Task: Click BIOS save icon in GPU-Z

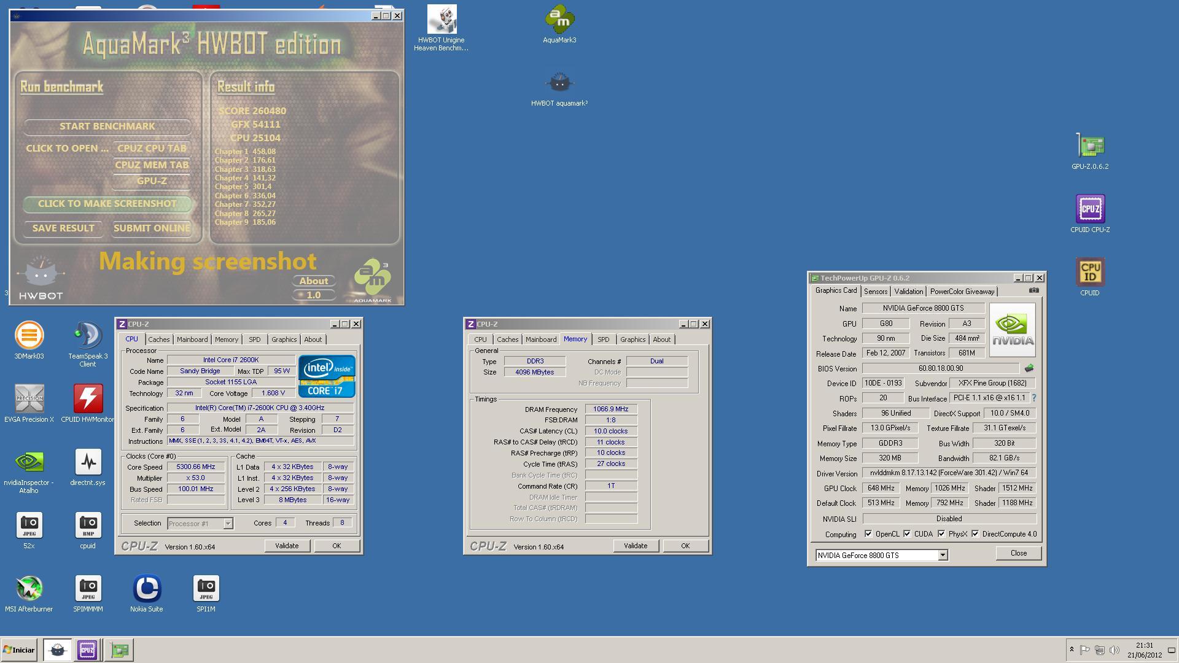Action: click(x=1029, y=368)
